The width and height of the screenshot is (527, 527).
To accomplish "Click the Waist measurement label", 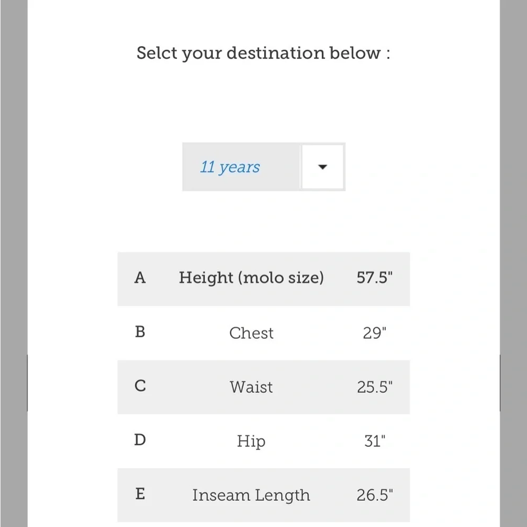I will pyautogui.click(x=251, y=387).
